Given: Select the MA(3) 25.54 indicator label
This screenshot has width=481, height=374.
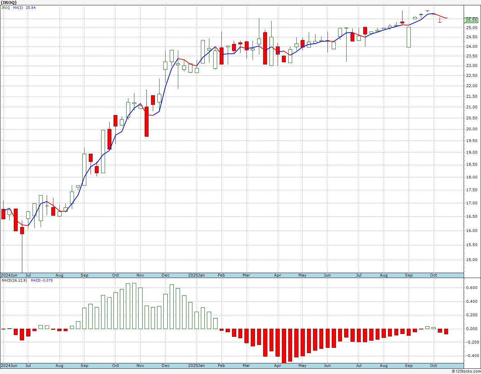Looking at the screenshot, I should (24, 7).
